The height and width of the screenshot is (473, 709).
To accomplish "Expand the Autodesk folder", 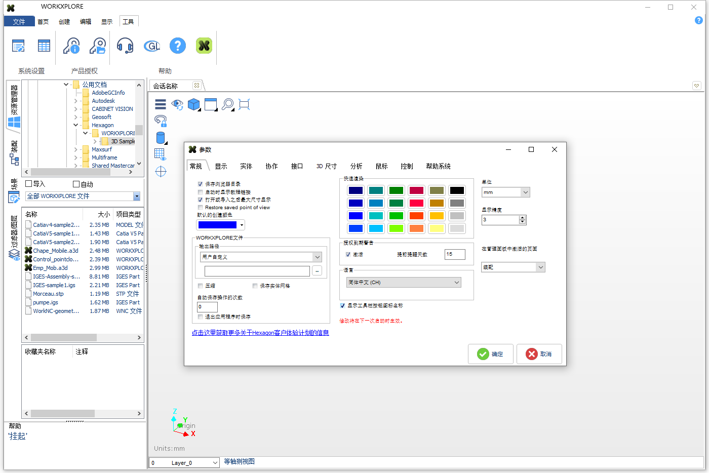I will (75, 101).
